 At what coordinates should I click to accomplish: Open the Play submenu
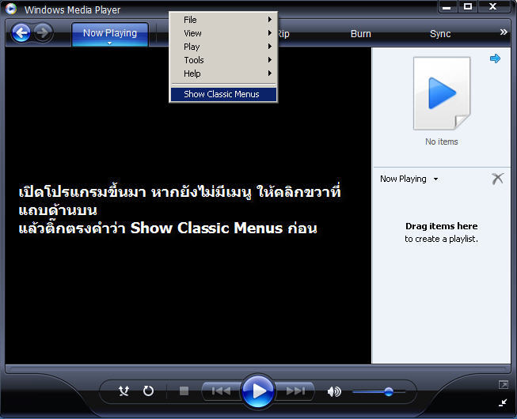pos(223,47)
